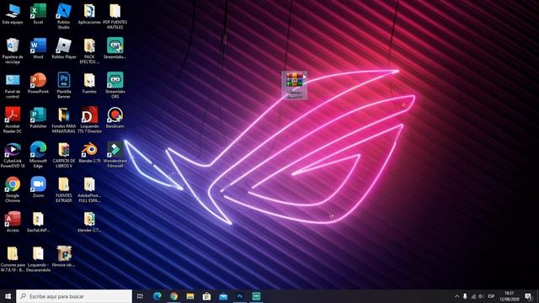Open the Mail app from the taskbar
The image size is (539, 303).
[223, 296]
